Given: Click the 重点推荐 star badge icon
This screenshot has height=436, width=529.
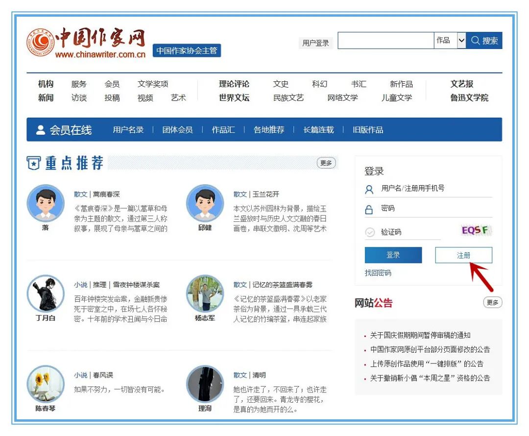Looking at the screenshot, I should [33, 164].
